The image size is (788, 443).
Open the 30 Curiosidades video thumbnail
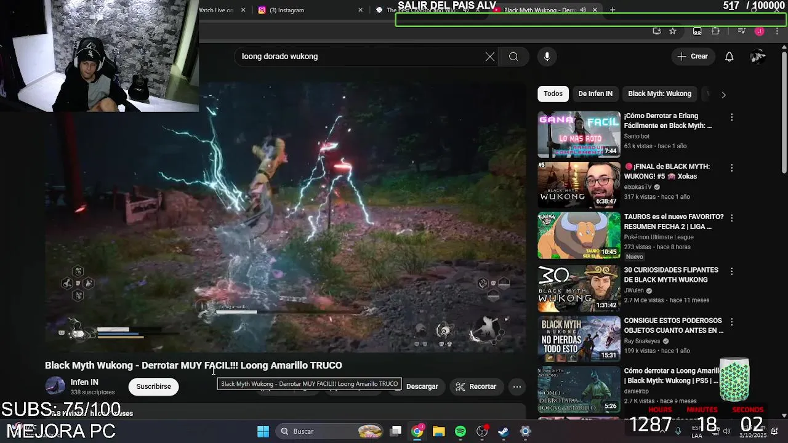click(579, 289)
